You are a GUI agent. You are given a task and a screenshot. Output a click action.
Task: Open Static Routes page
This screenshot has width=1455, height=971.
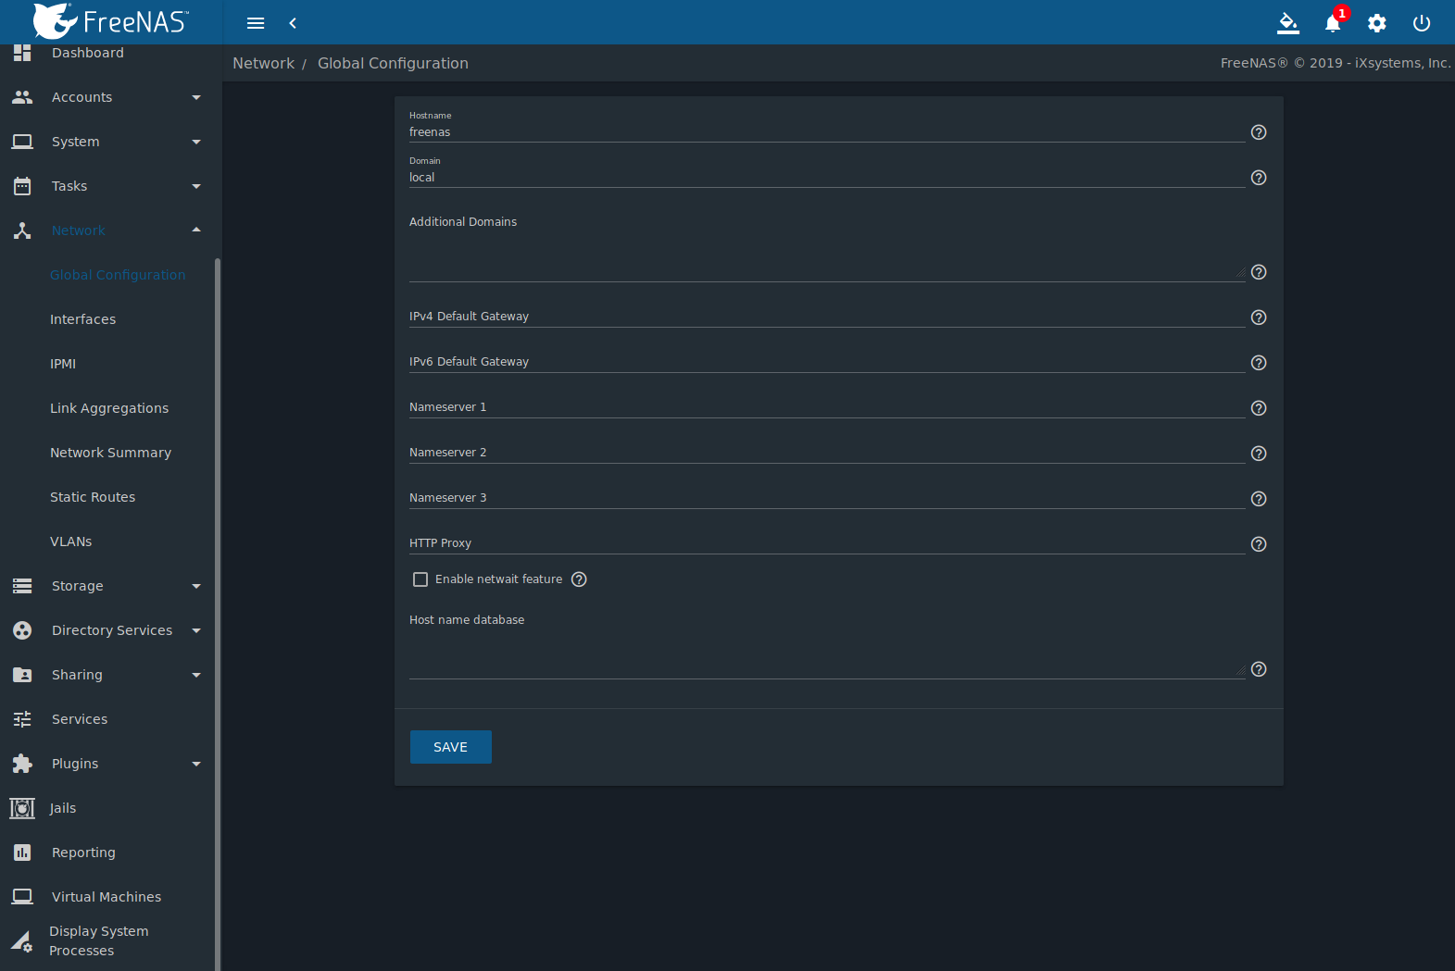click(93, 497)
